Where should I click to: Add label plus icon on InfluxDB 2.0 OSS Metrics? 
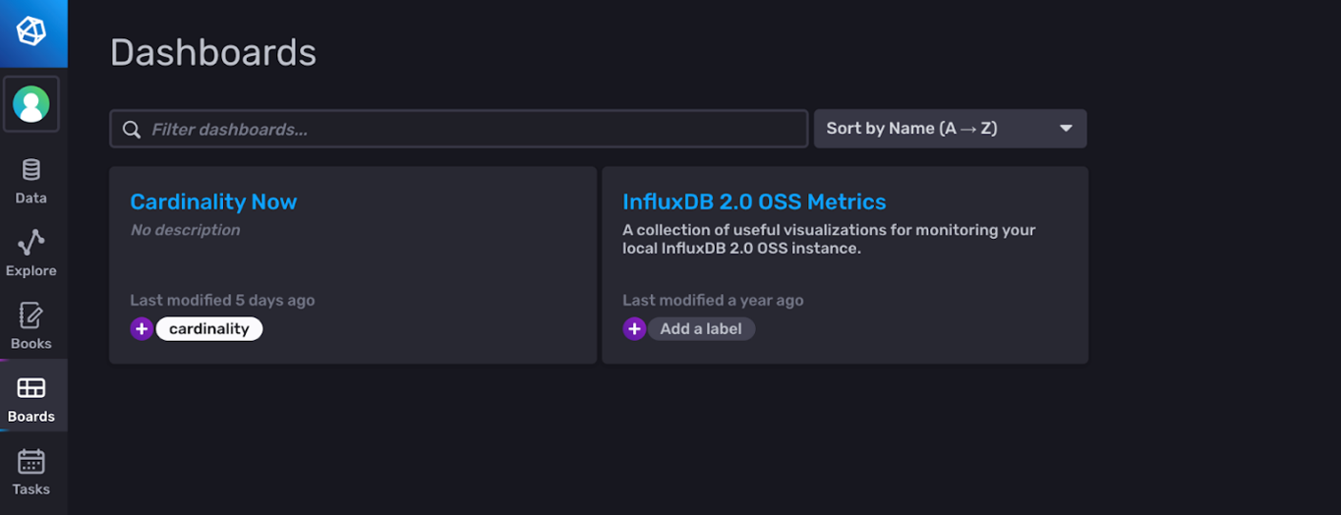pos(634,329)
